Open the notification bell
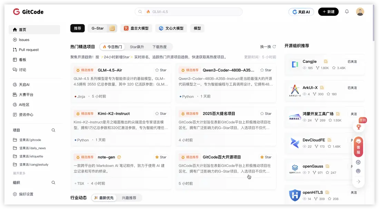379x209 pixels. pyautogui.click(x=347, y=12)
